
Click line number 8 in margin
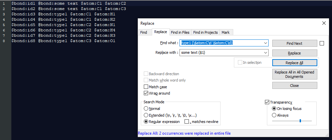(4, 41)
